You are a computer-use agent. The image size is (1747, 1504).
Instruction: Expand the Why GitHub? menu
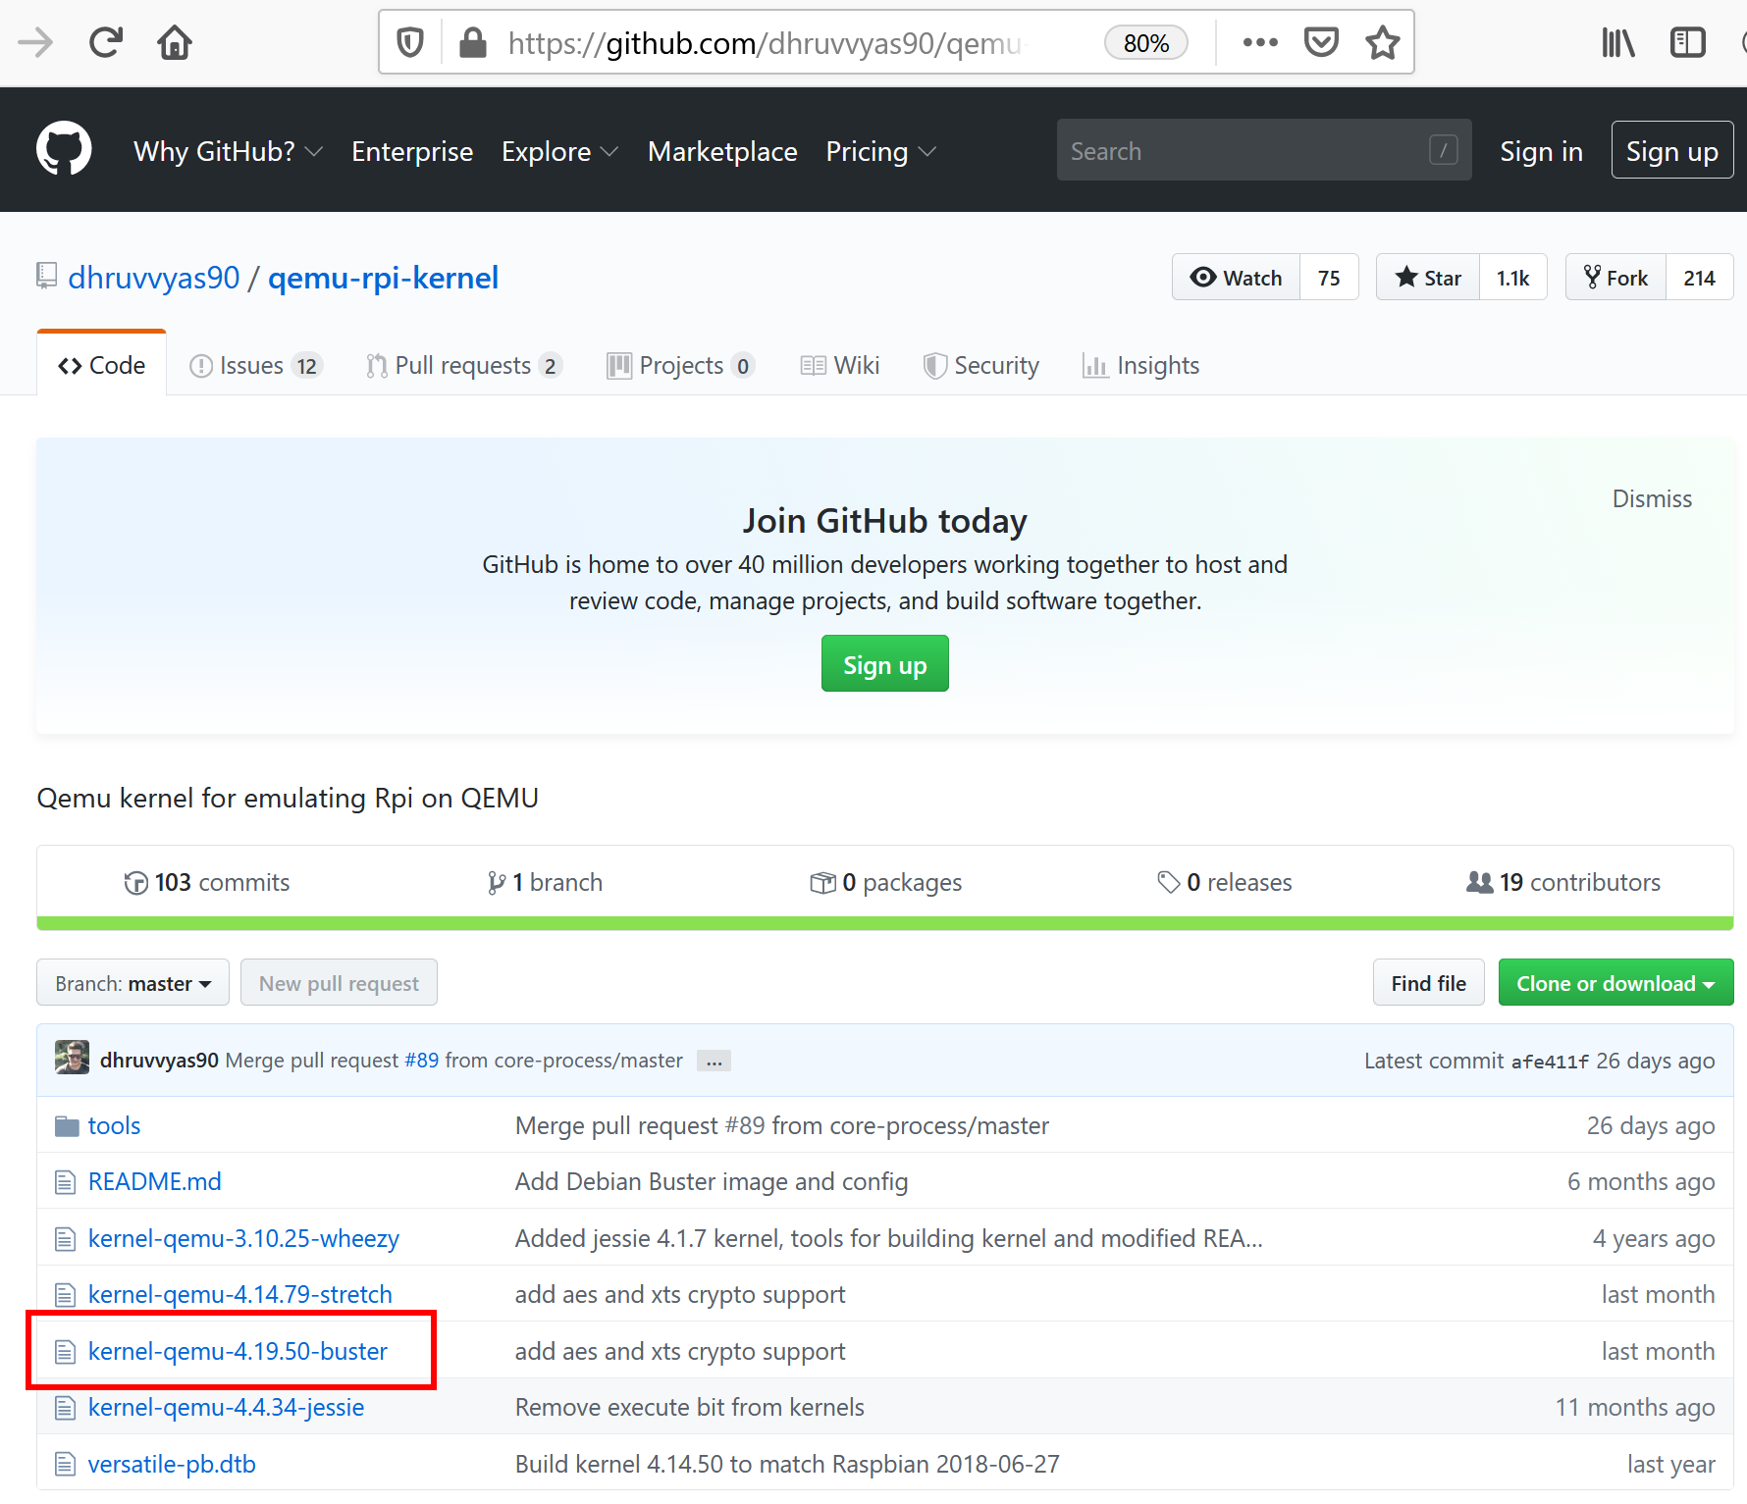(228, 151)
